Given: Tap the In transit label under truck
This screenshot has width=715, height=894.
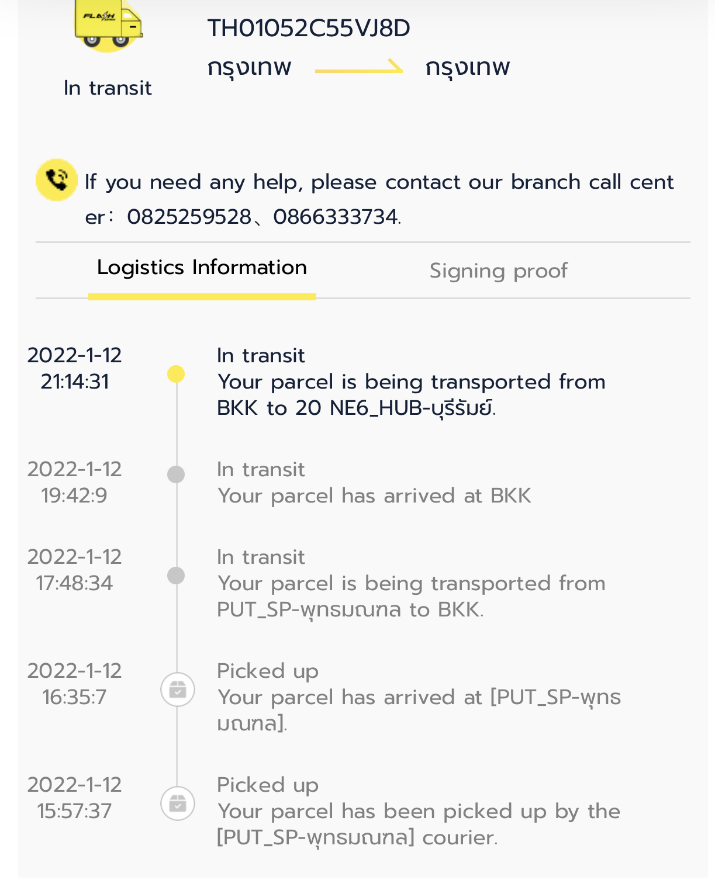Looking at the screenshot, I should pos(108,88).
